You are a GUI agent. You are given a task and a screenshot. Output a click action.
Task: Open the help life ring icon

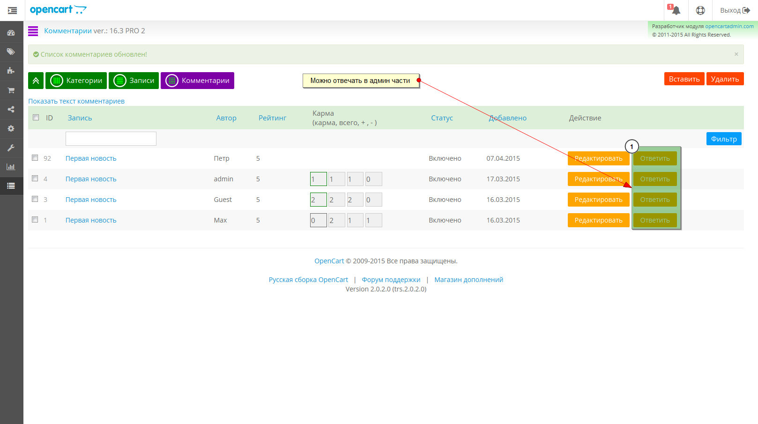[700, 10]
